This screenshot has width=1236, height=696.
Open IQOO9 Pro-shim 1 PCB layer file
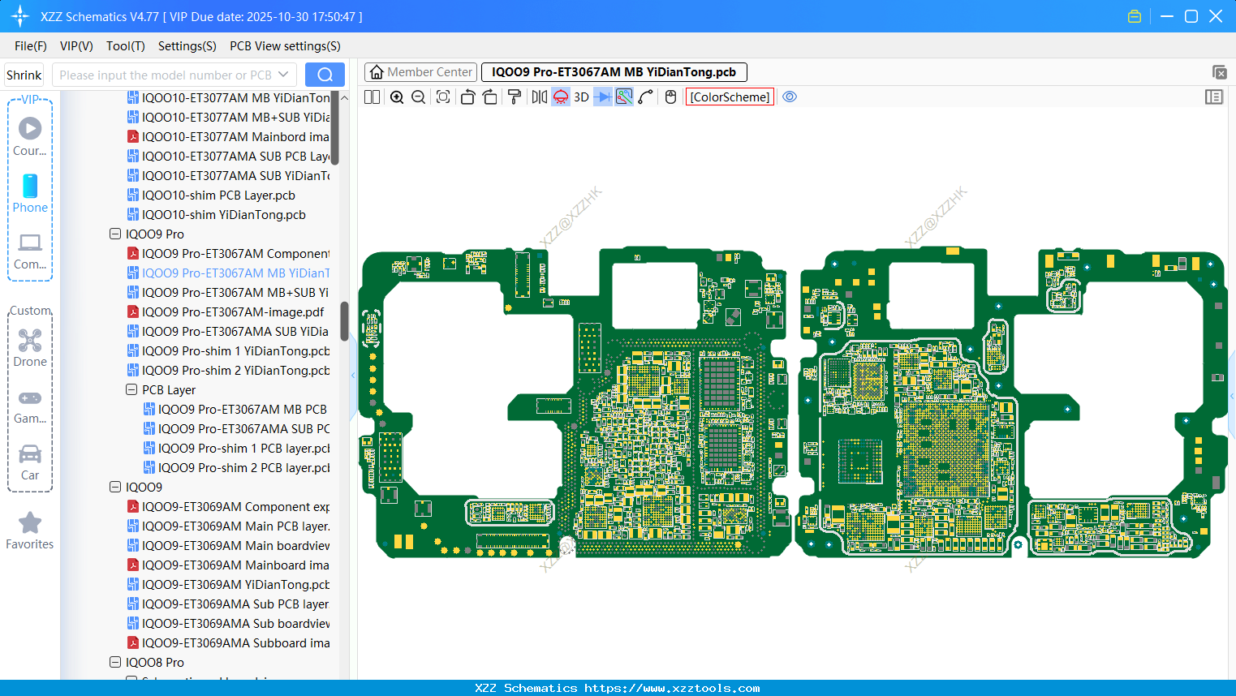pyautogui.click(x=236, y=449)
